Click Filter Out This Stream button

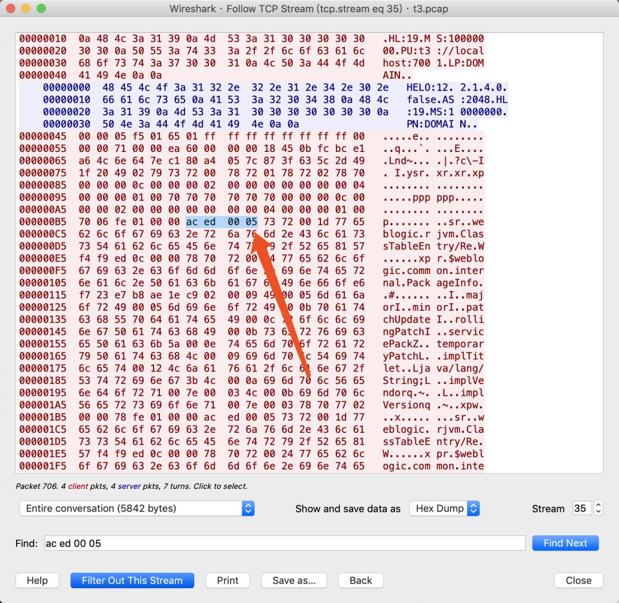(132, 580)
